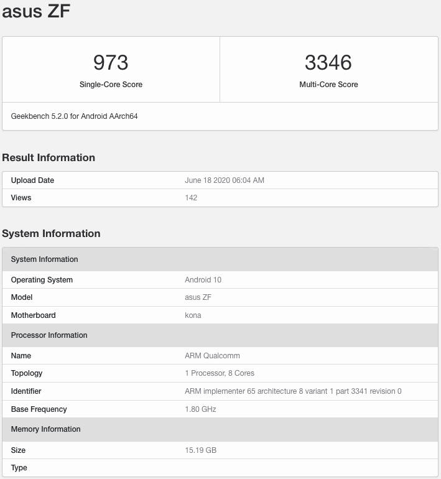Viewport: 441px width, 479px height.
Task: Click the 'Result Information' heading
Action: (x=49, y=157)
